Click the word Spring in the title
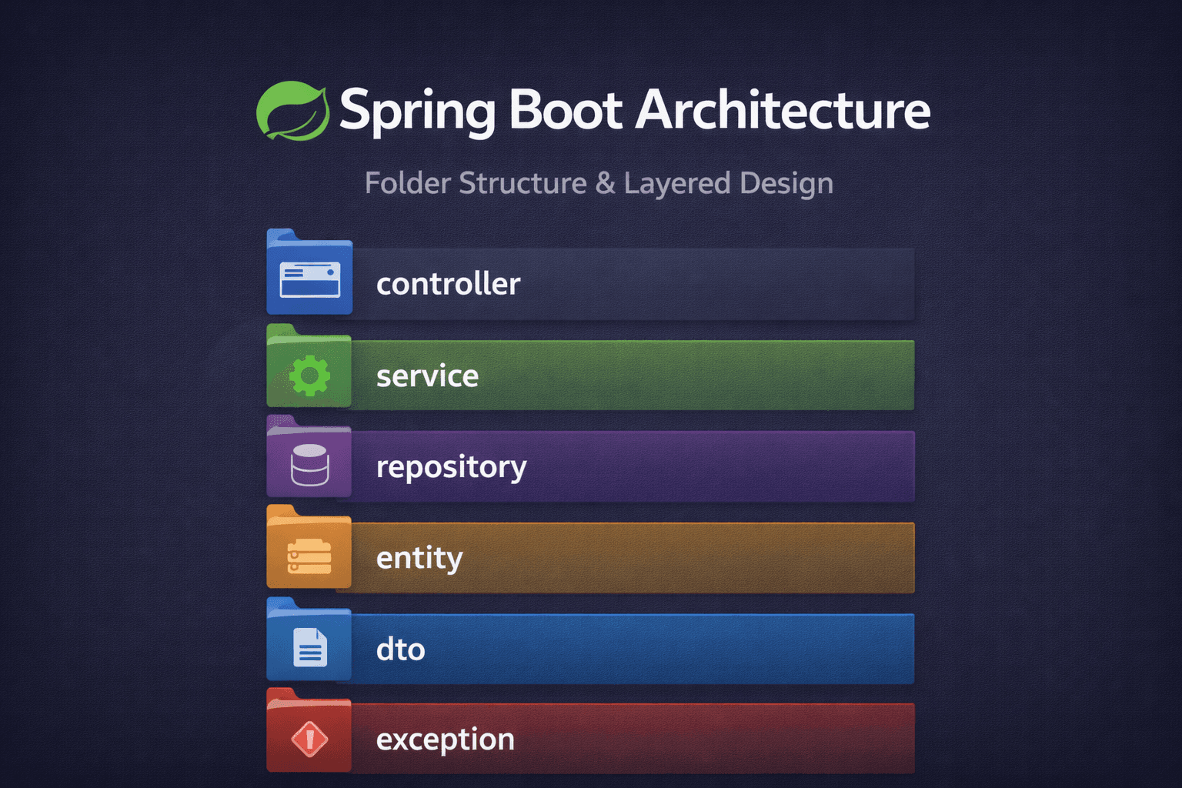1182x788 pixels. 417,111
